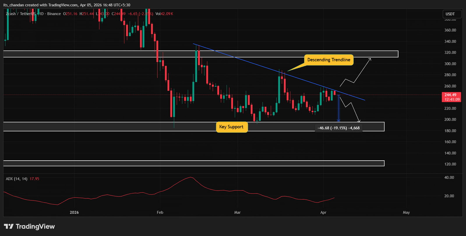Click the upward white projection arrowhead

tap(370, 59)
